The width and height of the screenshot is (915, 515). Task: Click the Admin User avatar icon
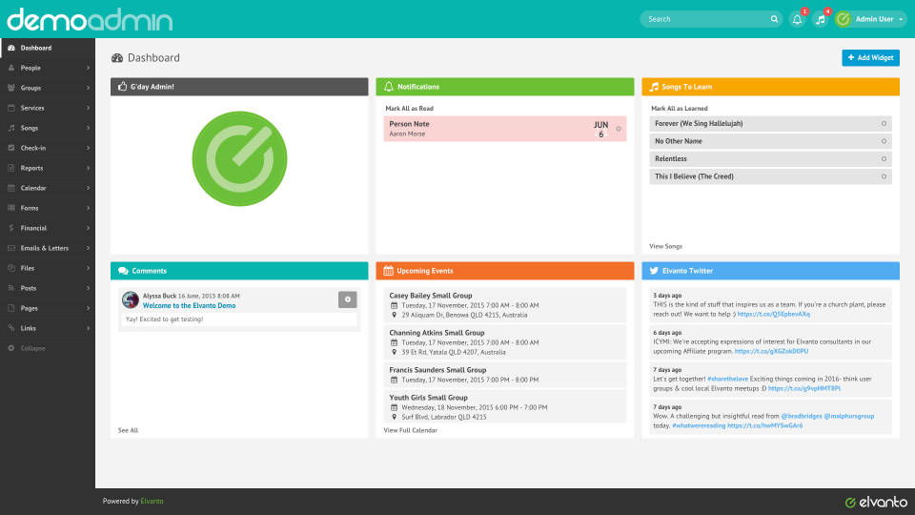click(x=843, y=19)
